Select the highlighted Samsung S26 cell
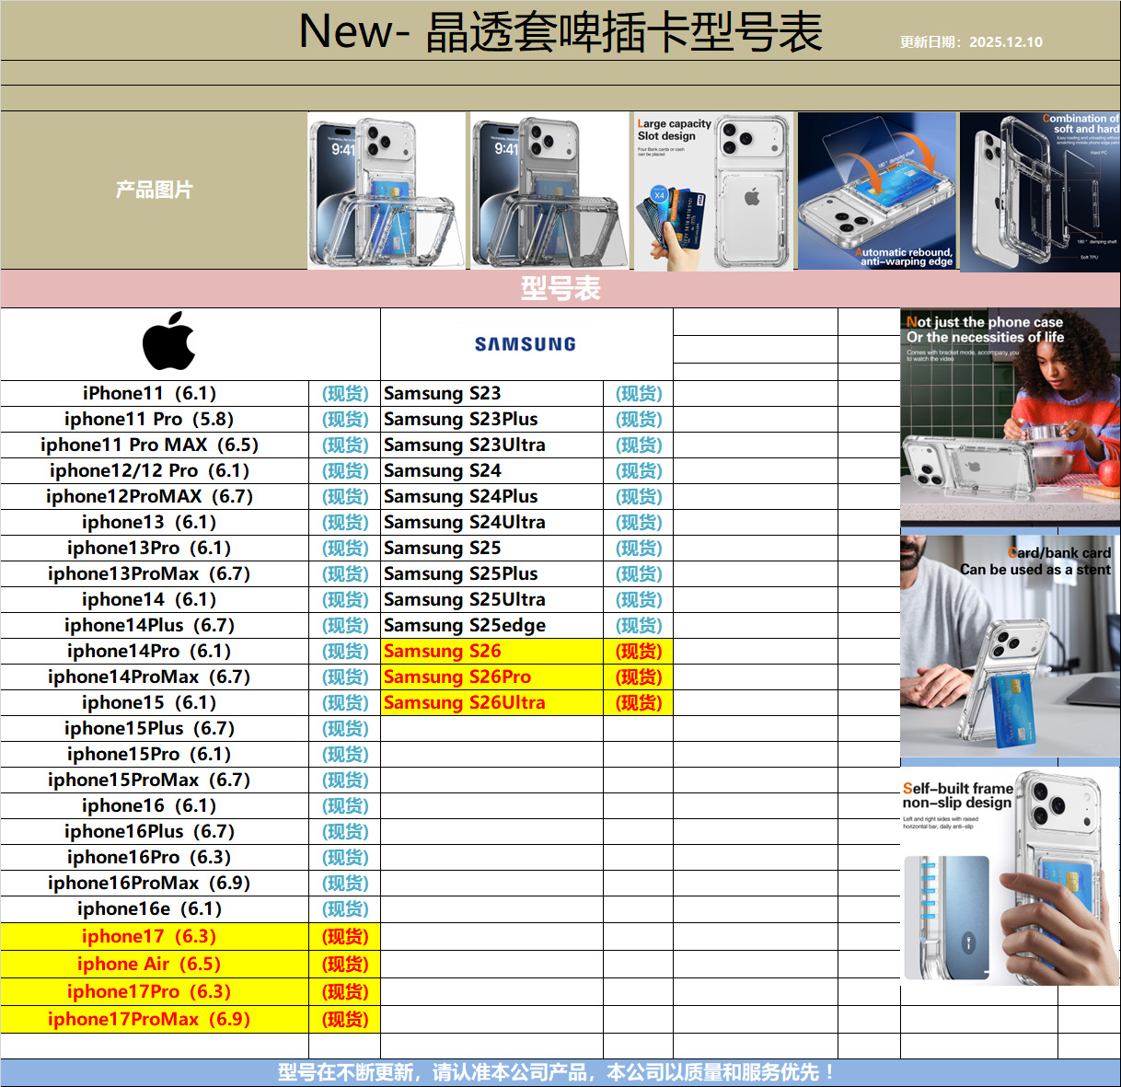 click(x=492, y=651)
